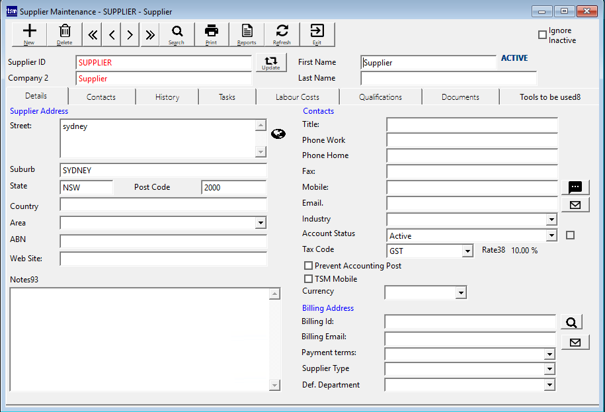Enable the Ignore Inactive checkbox
Viewport: 605px width, 412px height.
click(x=543, y=35)
